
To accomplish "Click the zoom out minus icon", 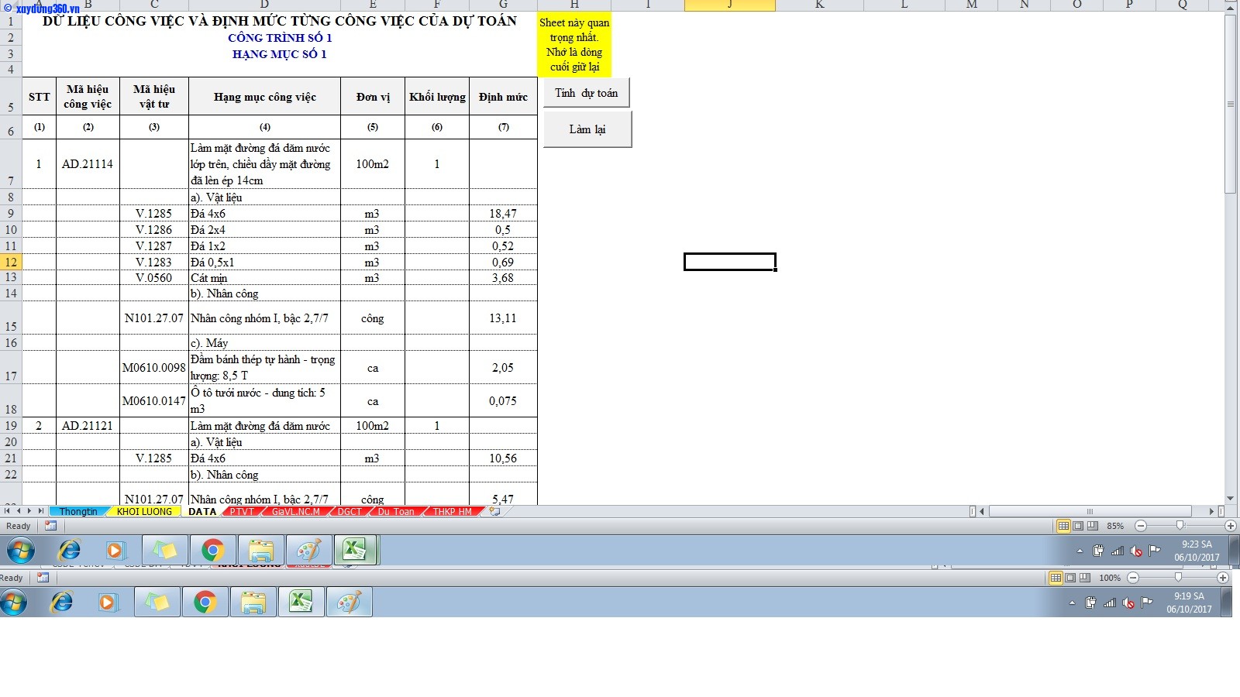I will 1141,526.
